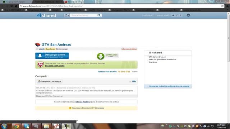Open the Chrome wrench menu
Image resolution: width=230 pixels, height=129 pixels.
point(227,6)
